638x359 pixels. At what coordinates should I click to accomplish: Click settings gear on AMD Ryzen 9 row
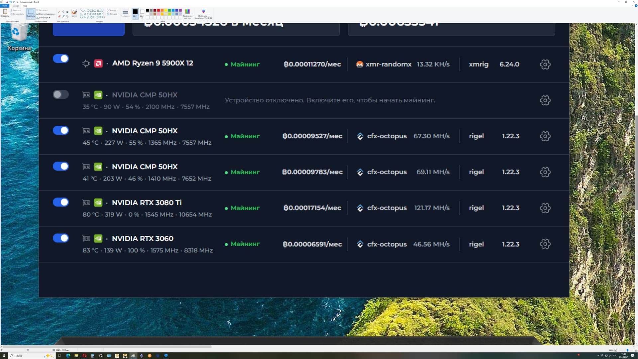[x=545, y=64]
